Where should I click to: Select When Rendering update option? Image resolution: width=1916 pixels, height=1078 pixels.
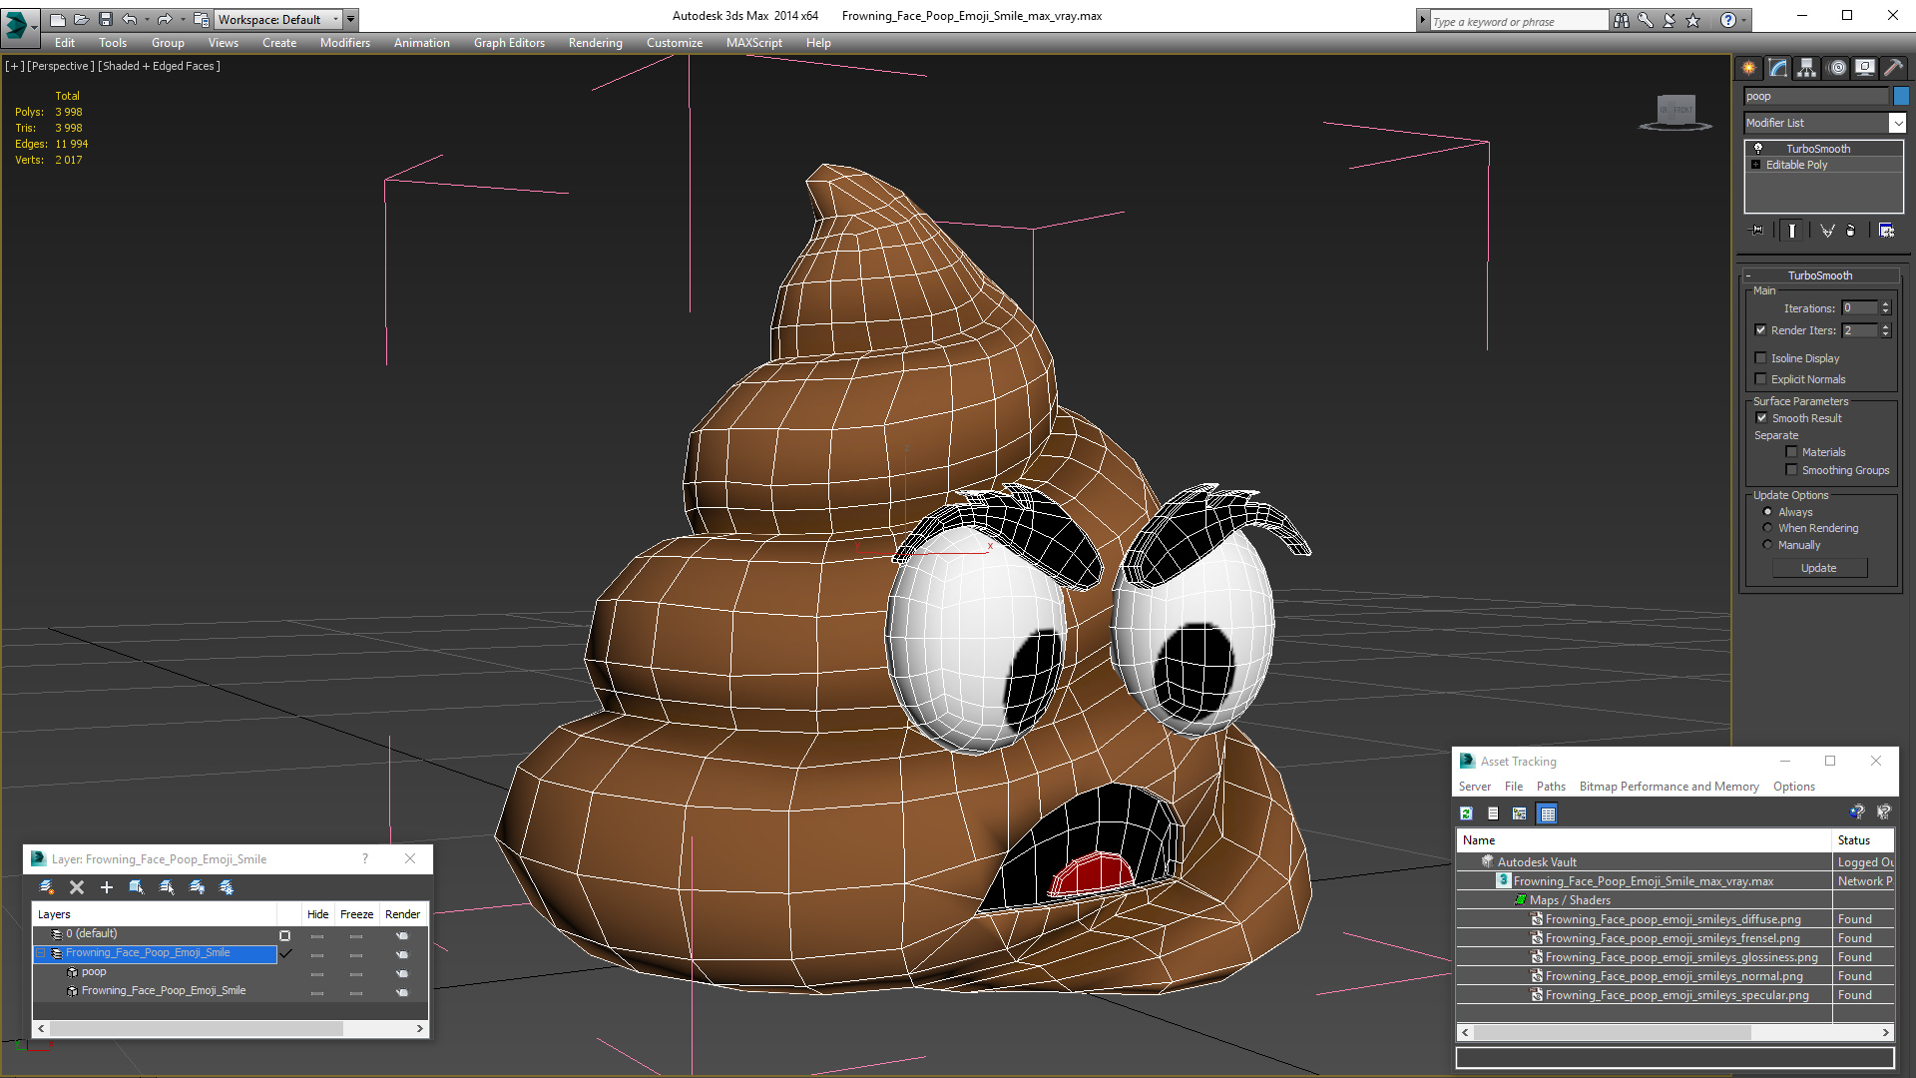[1767, 528]
